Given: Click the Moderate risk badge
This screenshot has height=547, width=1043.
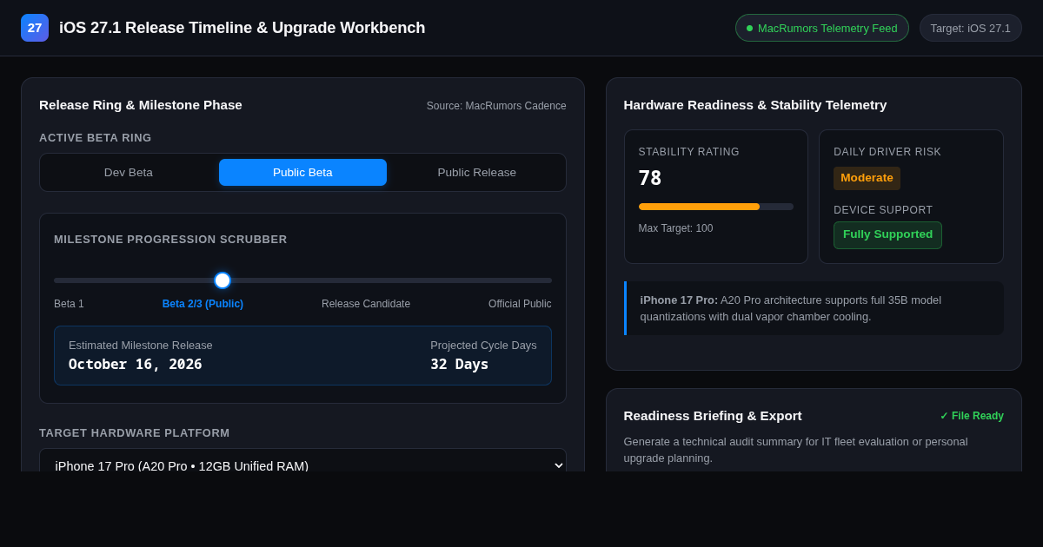Looking at the screenshot, I should point(867,178).
